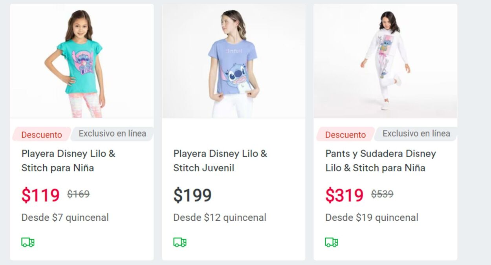Click Exclusivo en línea tag on third card
Viewport: 491px width, 265px height.
(416, 134)
